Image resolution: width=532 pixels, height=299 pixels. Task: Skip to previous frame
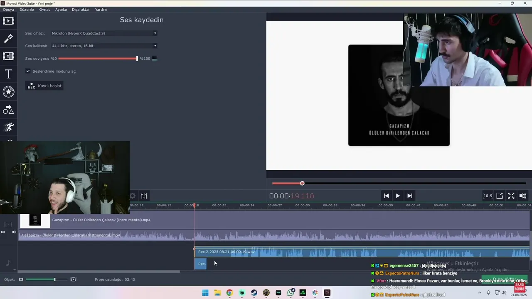[387, 196]
